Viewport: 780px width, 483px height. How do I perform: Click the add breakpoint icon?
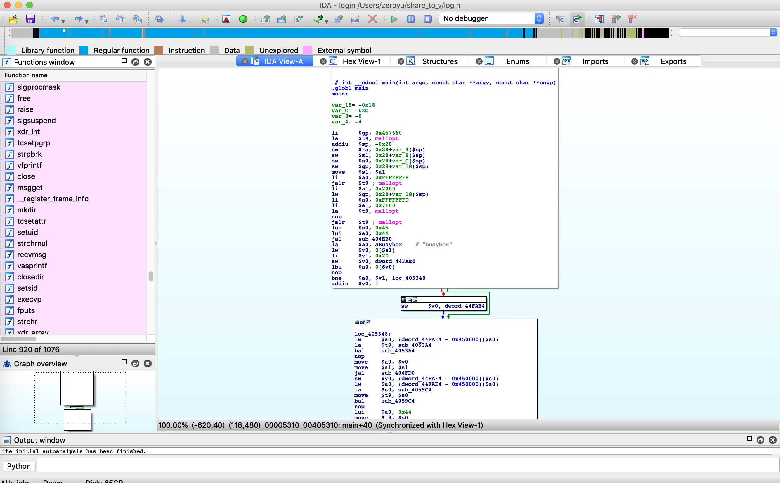coord(616,19)
